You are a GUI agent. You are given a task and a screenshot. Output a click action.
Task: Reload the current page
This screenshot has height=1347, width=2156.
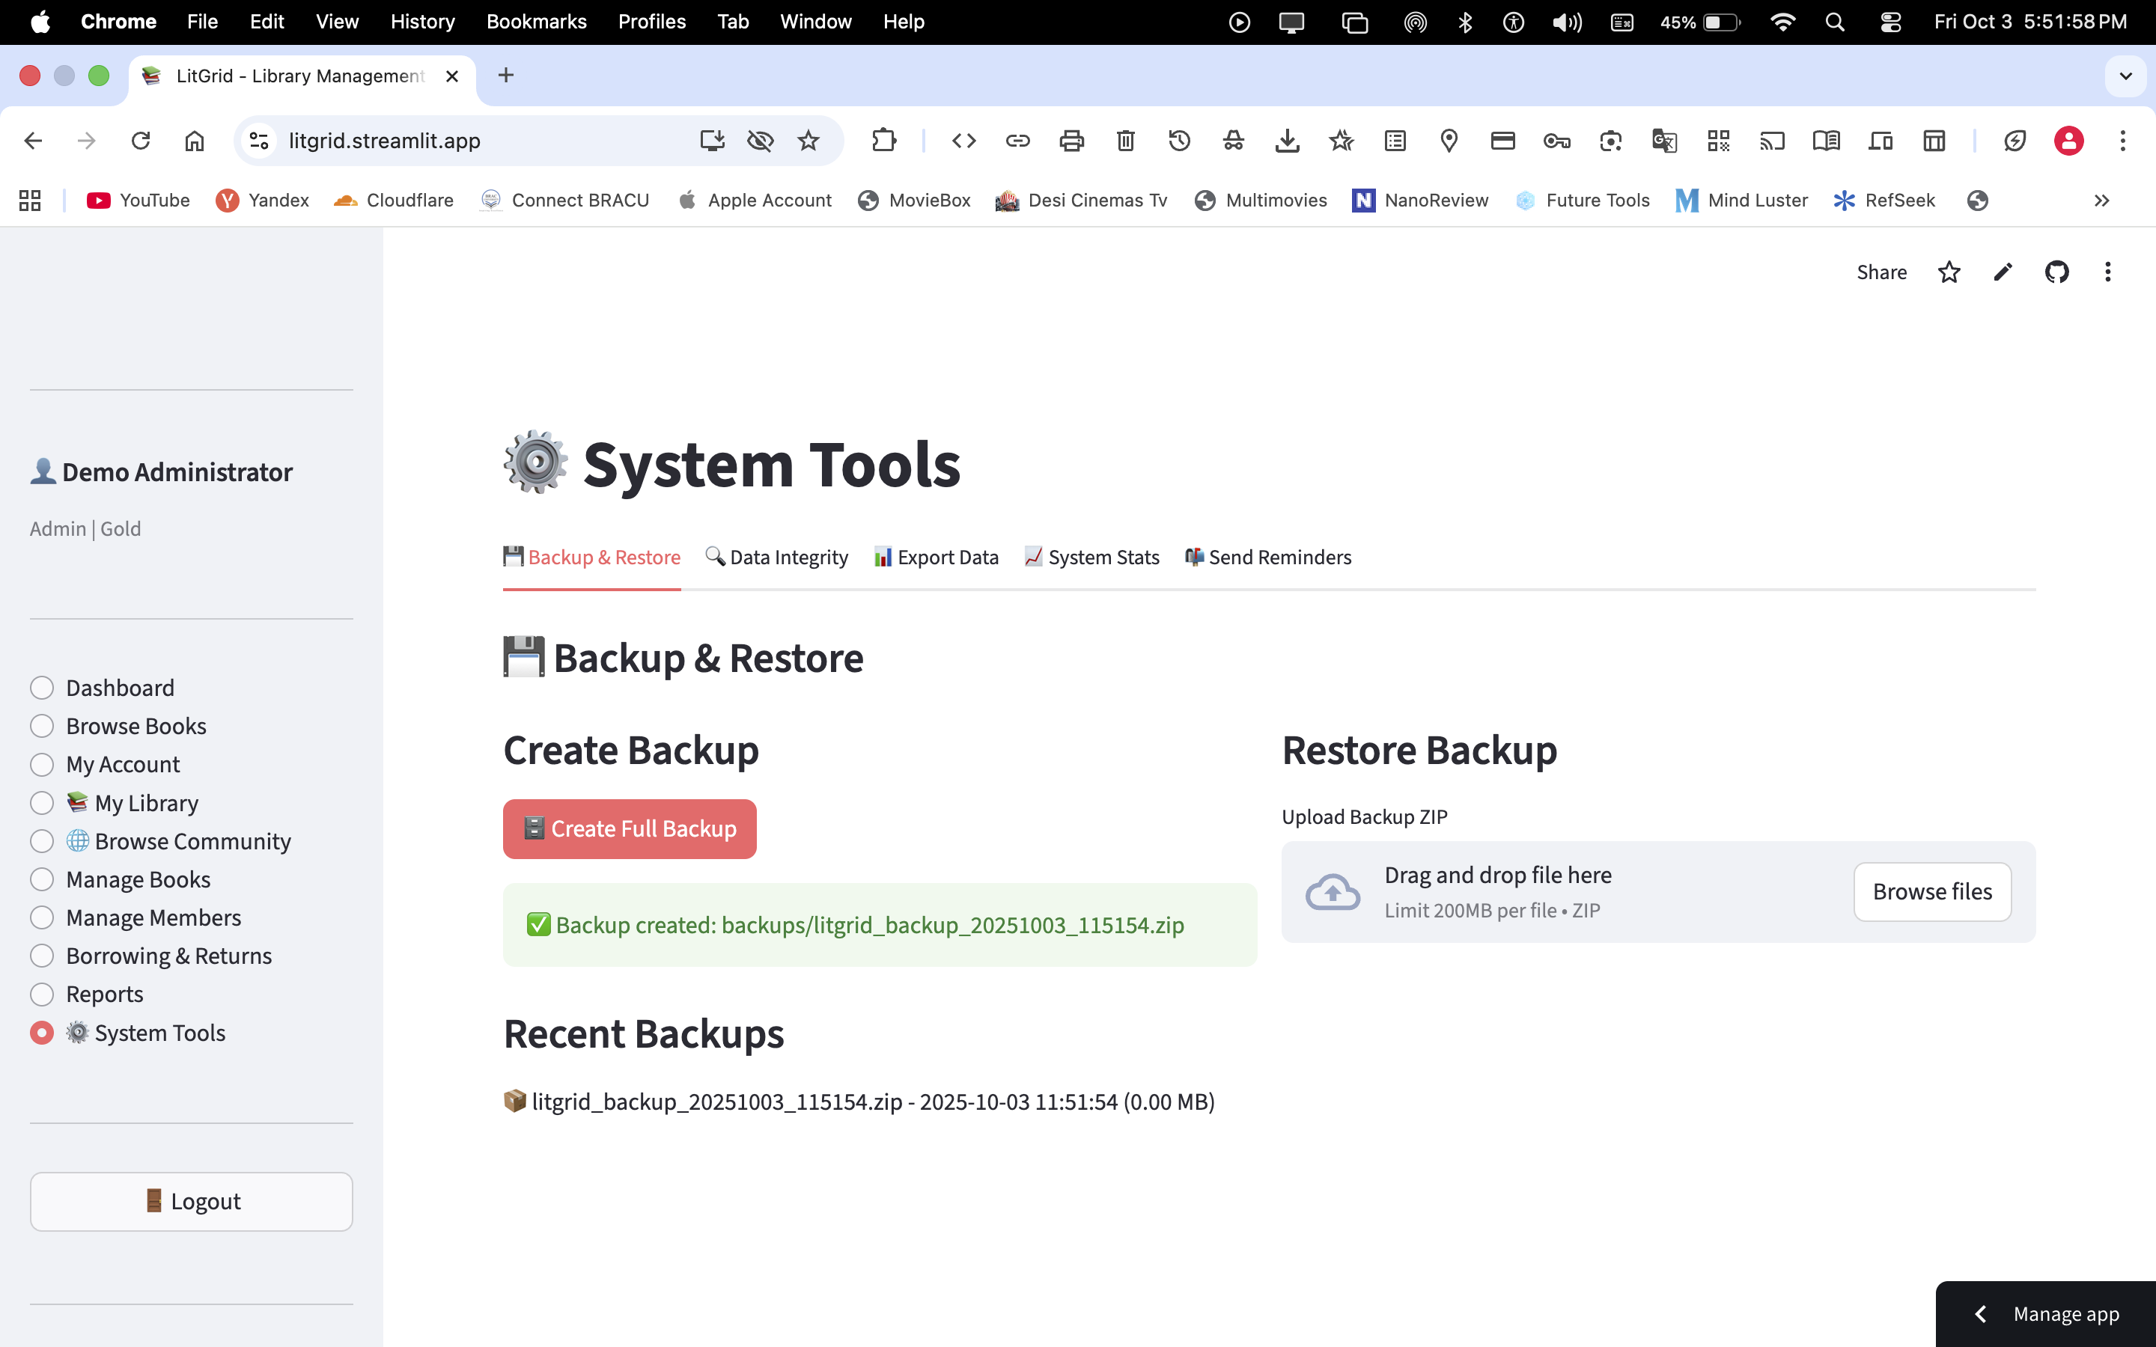click(141, 141)
